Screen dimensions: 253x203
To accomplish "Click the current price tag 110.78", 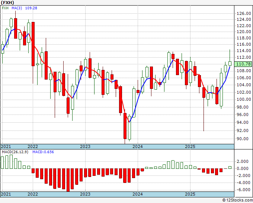I will coord(243,64).
